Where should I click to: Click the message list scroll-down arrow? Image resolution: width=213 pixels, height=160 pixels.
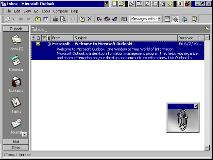click(x=207, y=148)
